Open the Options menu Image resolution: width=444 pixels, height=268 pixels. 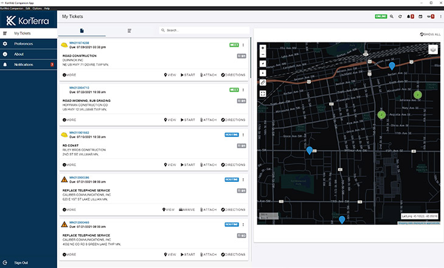37,8
